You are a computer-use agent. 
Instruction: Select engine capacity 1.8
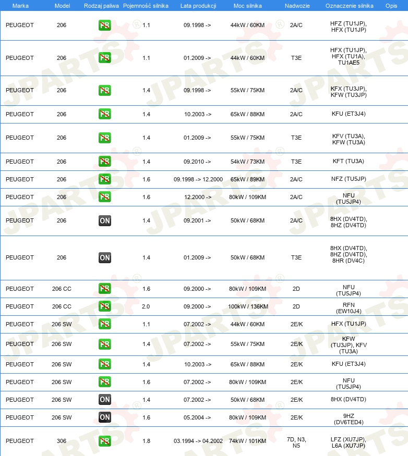(x=146, y=441)
